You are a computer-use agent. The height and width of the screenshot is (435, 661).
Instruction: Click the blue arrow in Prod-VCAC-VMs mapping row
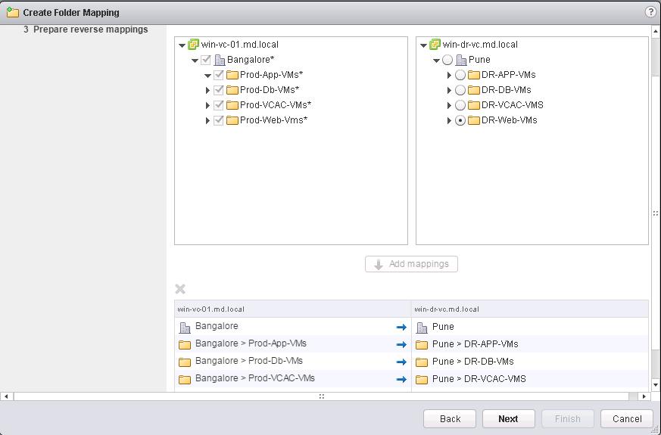[401, 379]
